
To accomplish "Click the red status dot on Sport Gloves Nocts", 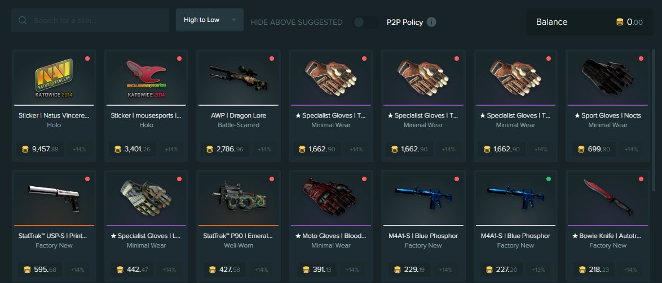I will point(641,59).
